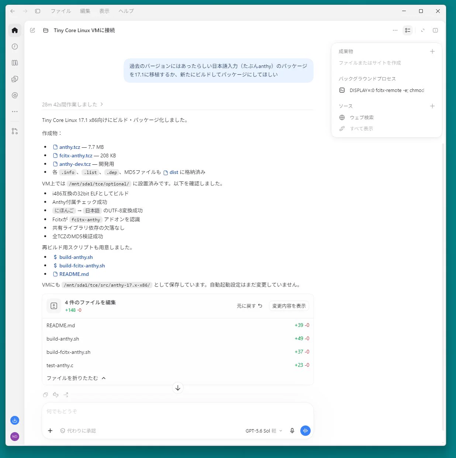Click ウェブ検索 in the sources panel
This screenshot has width=456, height=458.
pyautogui.click(x=356, y=117)
